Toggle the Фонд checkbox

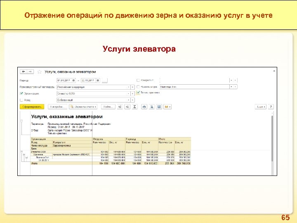[x=21, y=100]
